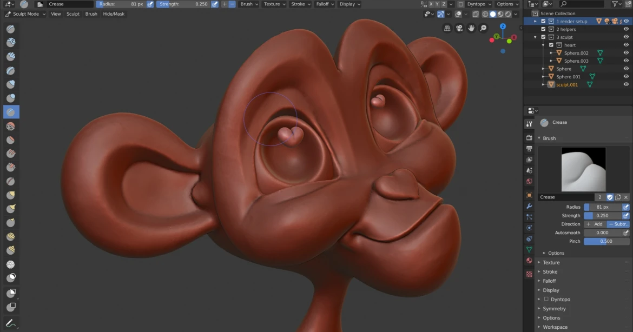Open Active Tool settings tab

(x=529, y=124)
